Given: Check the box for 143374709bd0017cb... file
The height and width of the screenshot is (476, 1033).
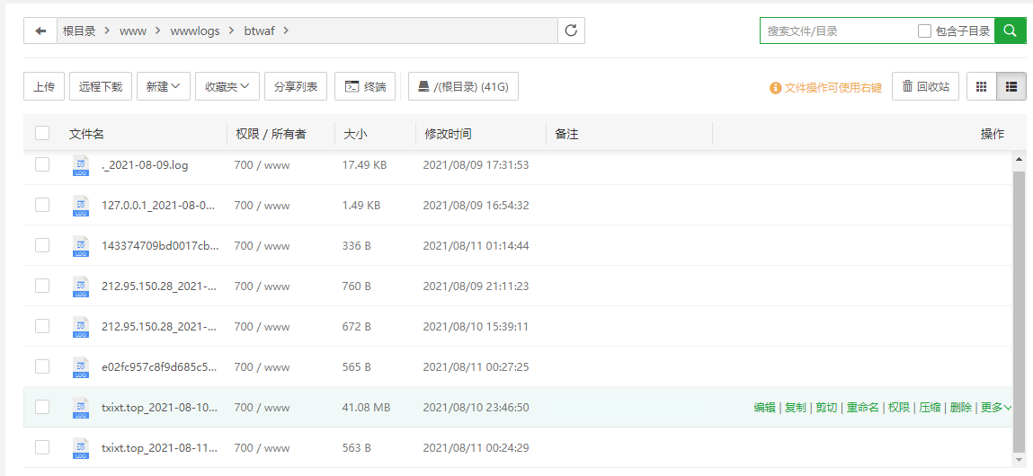Looking at the screenshot, I should 42,245.
